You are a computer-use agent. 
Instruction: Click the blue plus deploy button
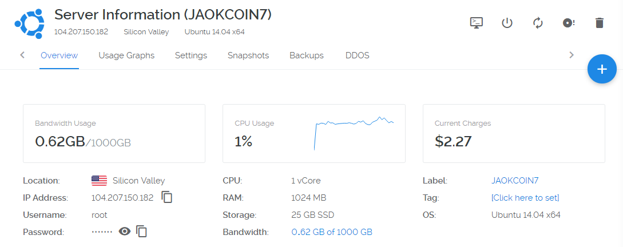602,69
